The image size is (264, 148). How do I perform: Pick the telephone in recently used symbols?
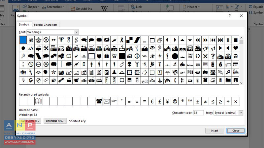pos(99,101)
